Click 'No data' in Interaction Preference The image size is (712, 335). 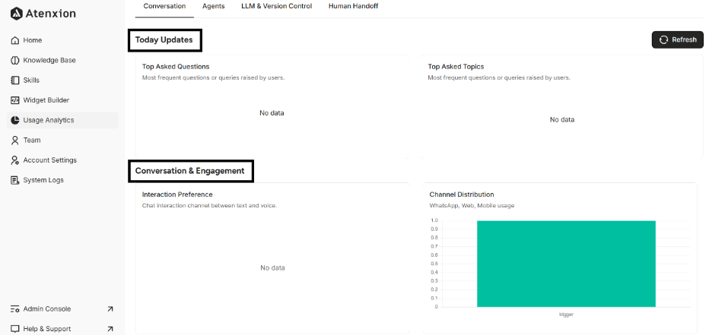(x=272, y=268)
